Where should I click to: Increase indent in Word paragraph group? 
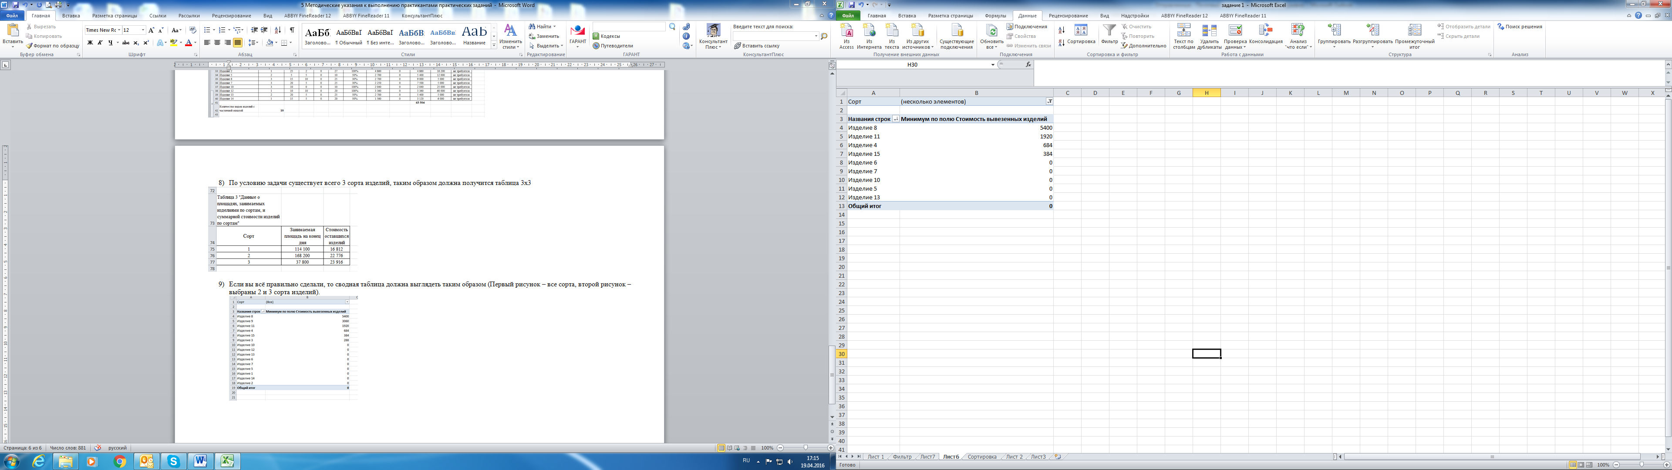[265, 30]
